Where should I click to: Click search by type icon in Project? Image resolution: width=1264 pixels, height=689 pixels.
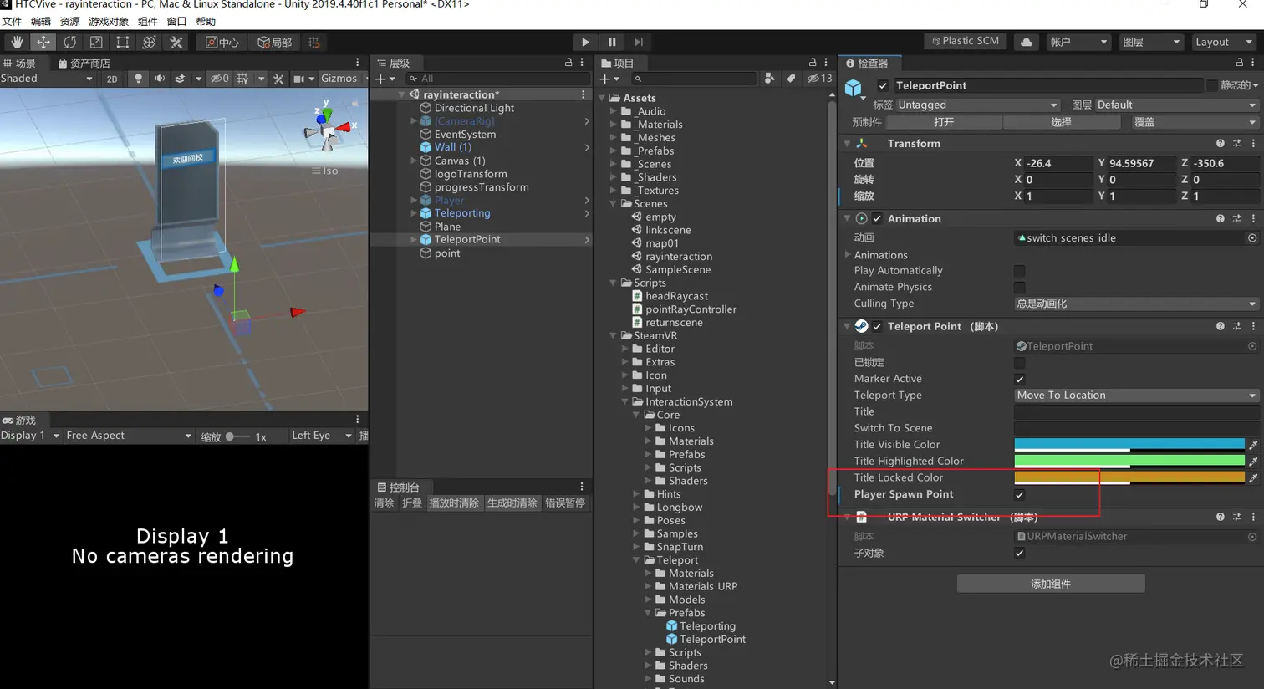click(x=770, y=79)
